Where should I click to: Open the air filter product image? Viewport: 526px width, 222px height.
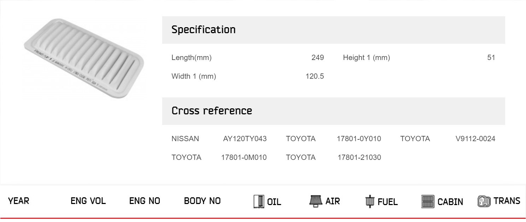pos(84,58)
